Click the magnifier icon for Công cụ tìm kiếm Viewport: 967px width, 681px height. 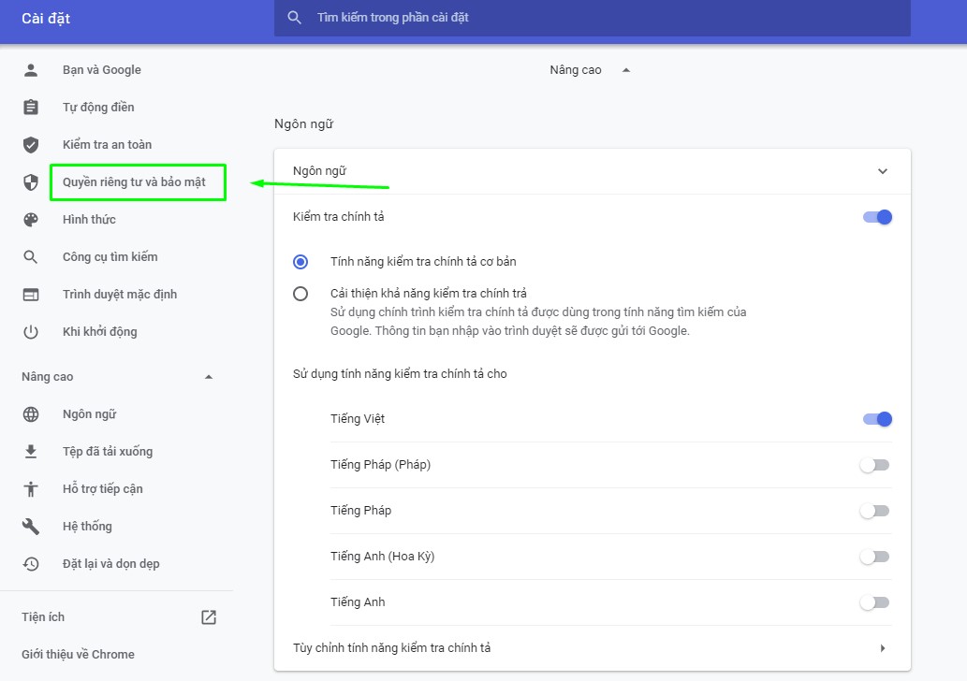tap(31, 257)
